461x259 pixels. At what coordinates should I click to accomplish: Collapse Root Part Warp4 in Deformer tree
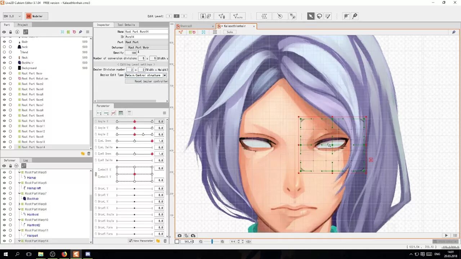pos(19,209)
